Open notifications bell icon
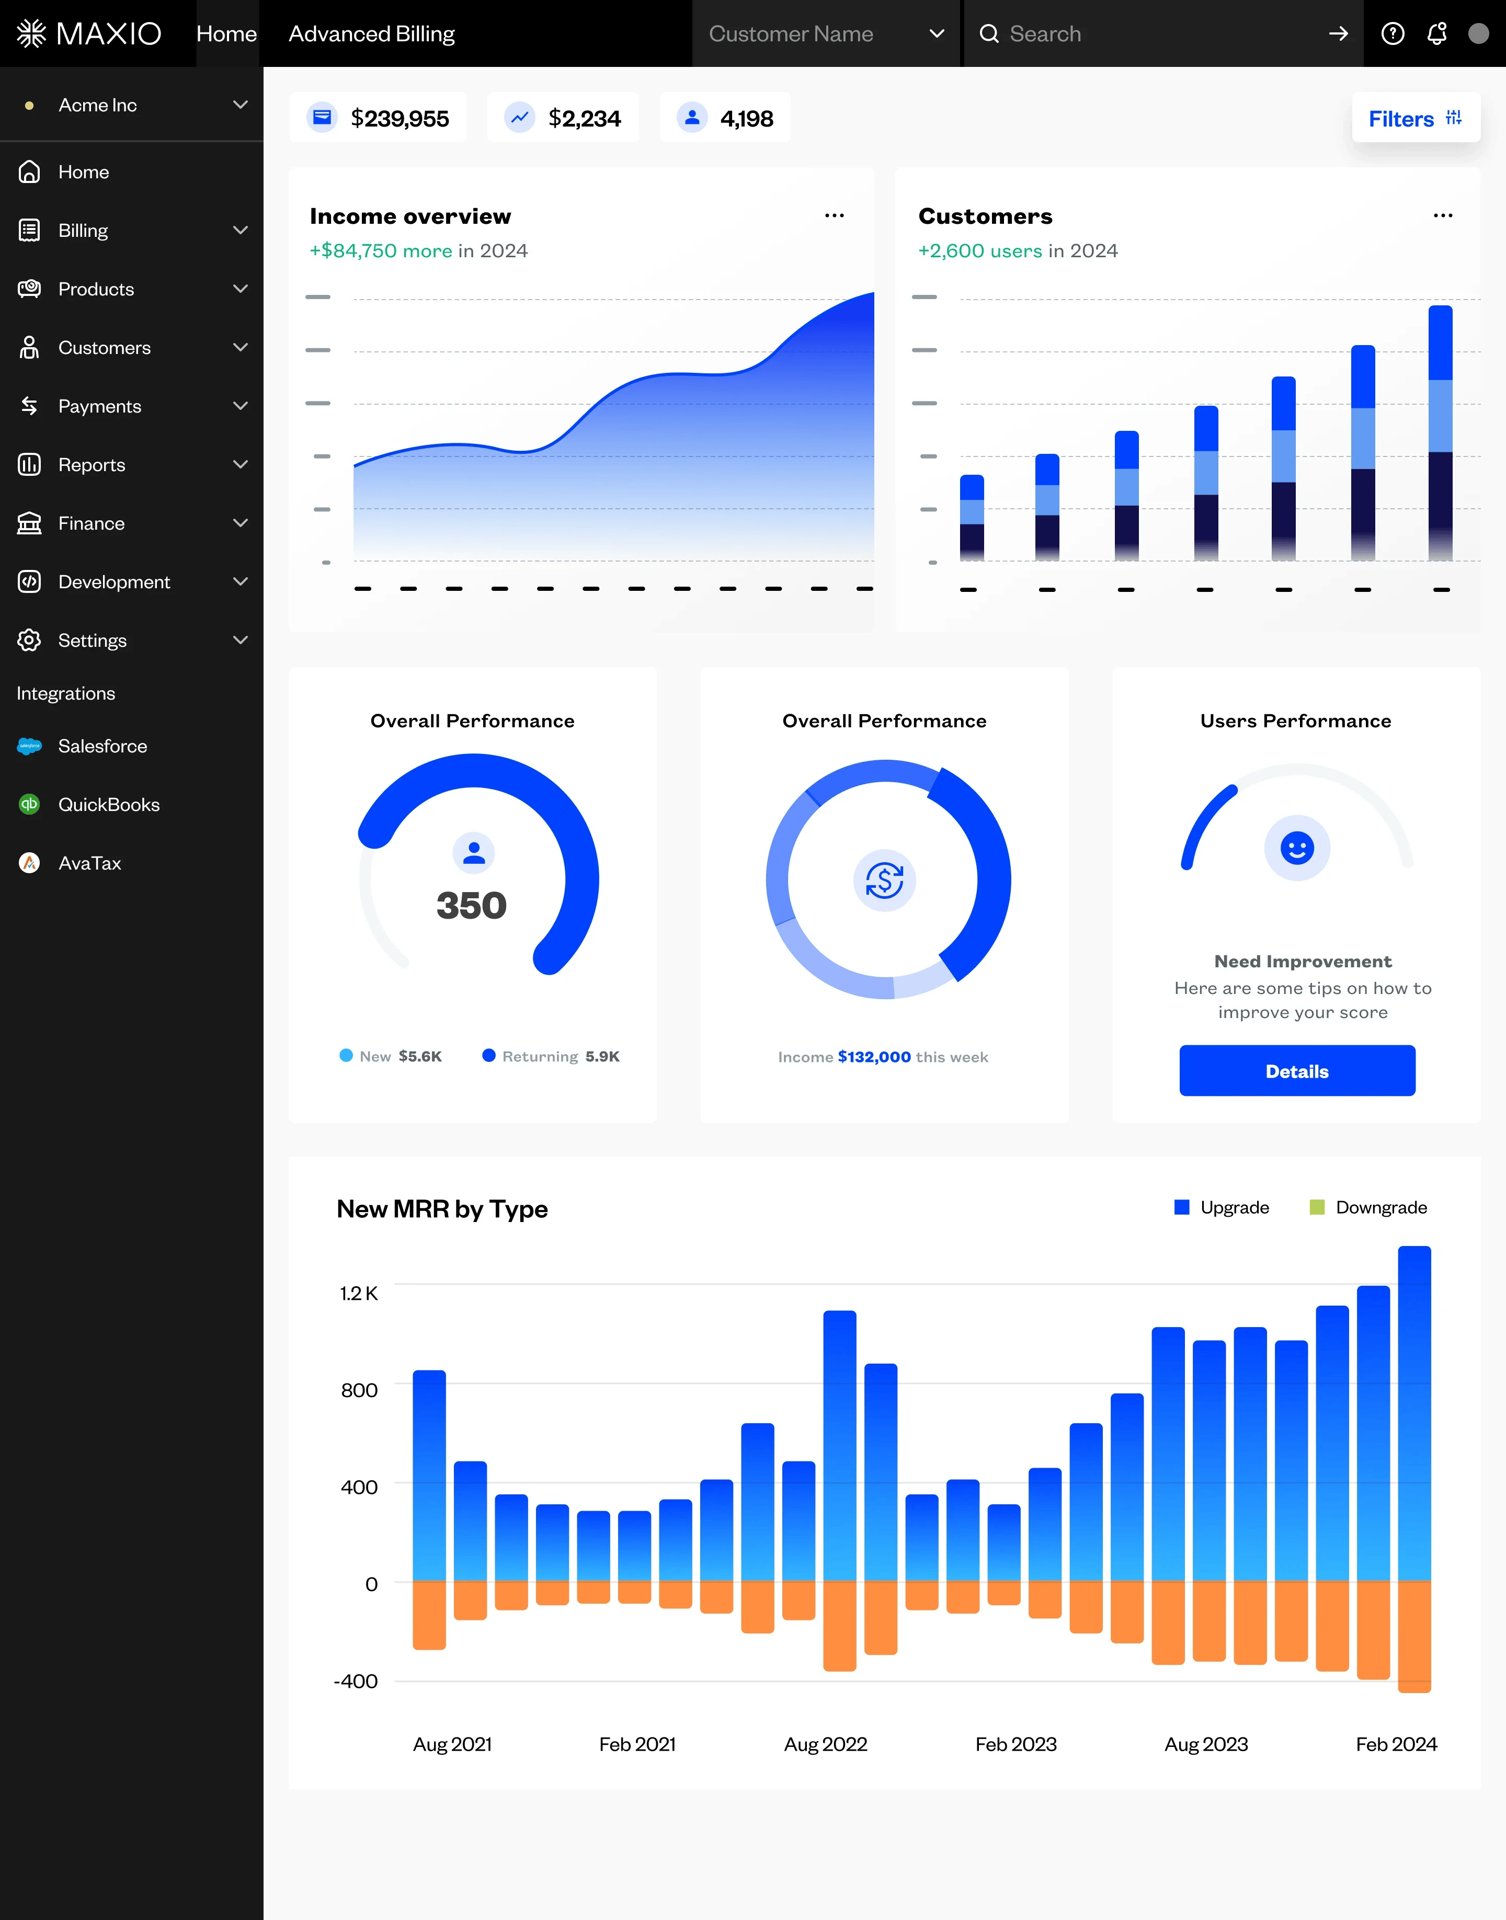This screenshot has height=1920, width=1506. (1436, 33)
